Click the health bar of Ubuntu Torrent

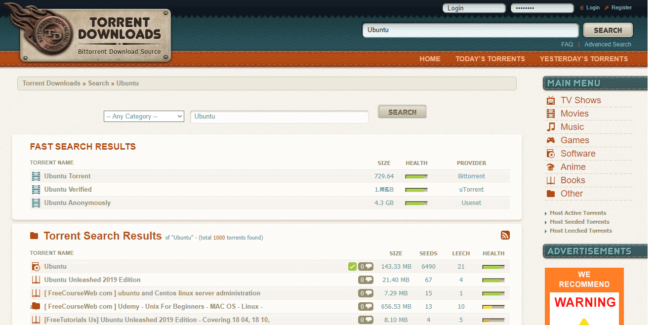416,176
